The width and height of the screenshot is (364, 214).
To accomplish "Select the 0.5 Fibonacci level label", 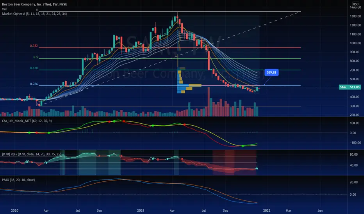I will point(36,57).
